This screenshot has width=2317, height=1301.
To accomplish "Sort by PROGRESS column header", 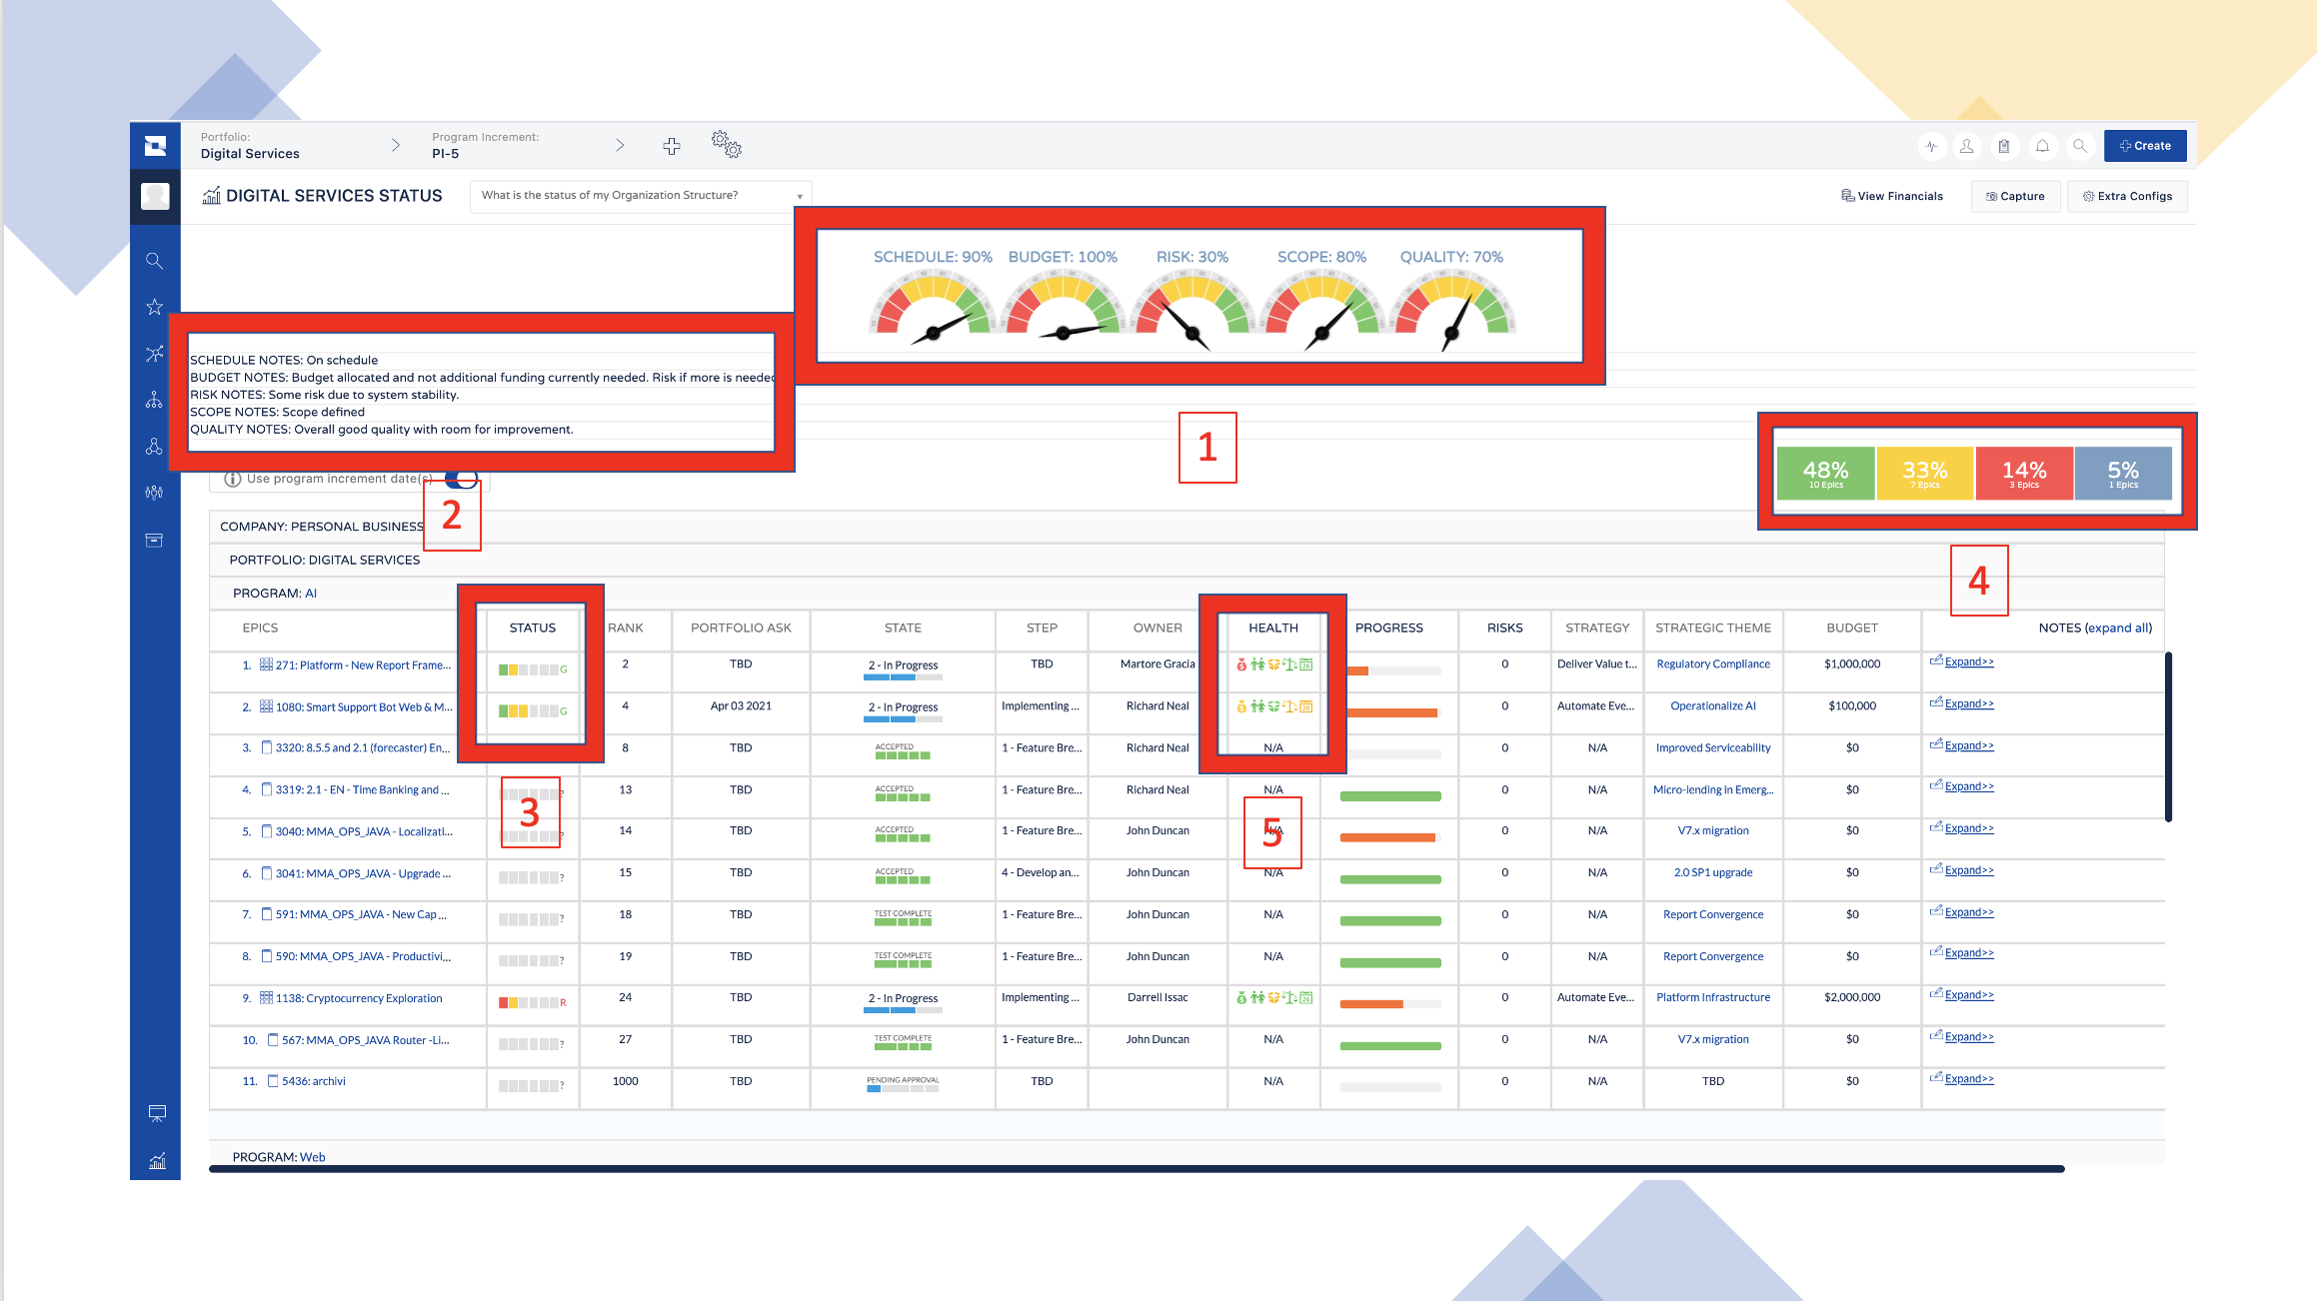I will pos(1389,628).
